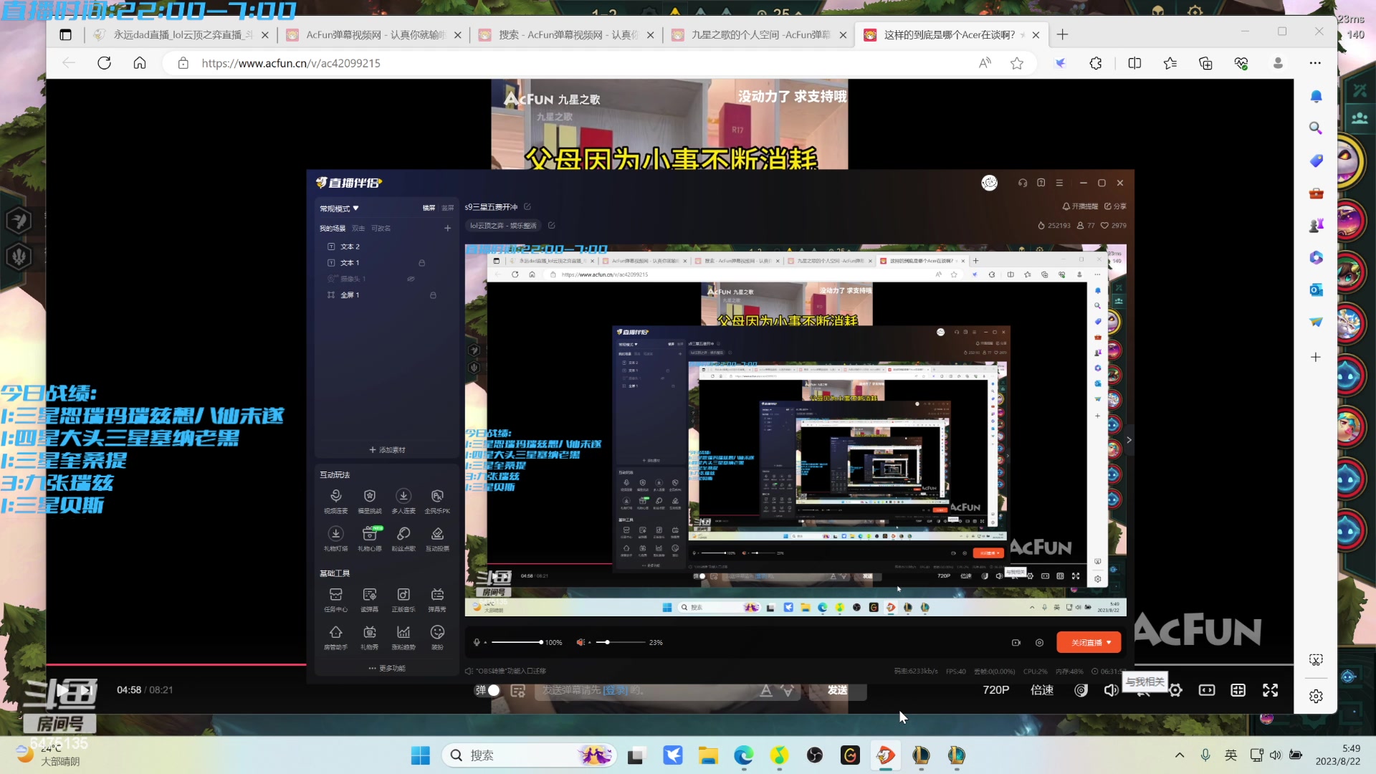Show hidden system tray icons
The width and height of the screenshot is (1376, 774).
[1180, 755]
